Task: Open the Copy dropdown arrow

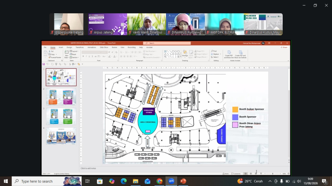Action: (x=56, y=54)
